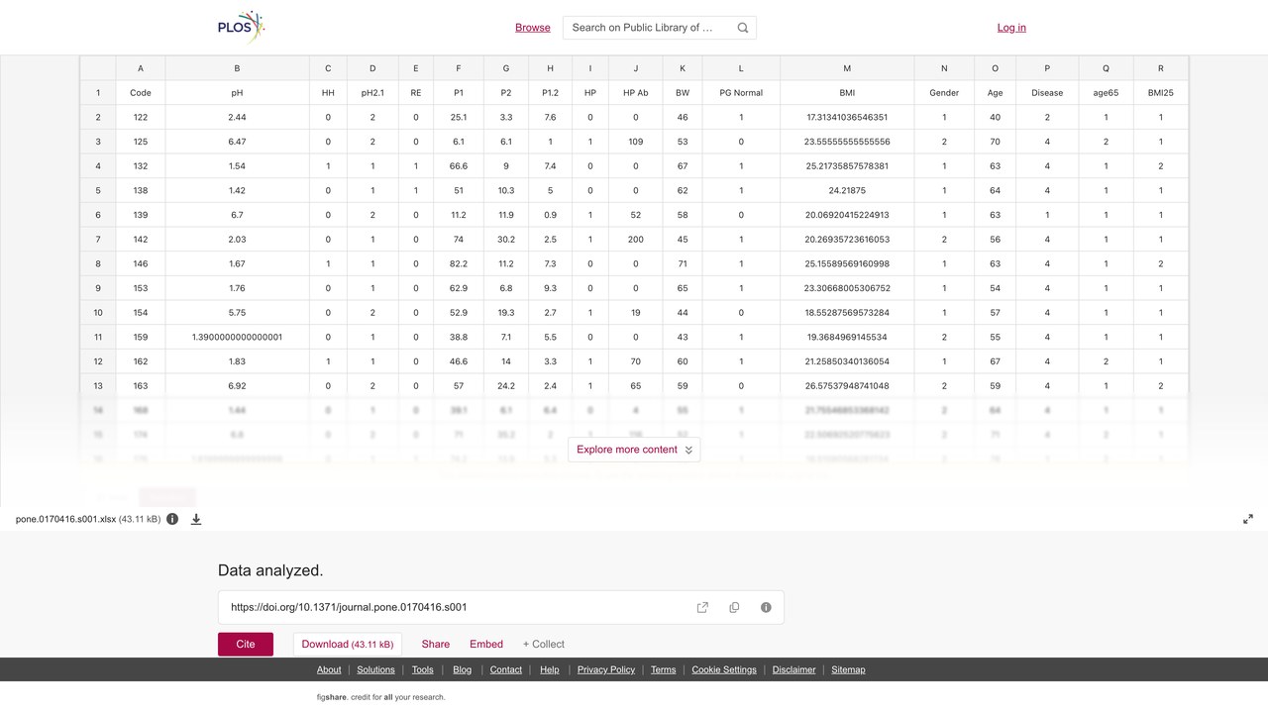
Task: Select column header M in the spreadsheet
Action: 847,68
